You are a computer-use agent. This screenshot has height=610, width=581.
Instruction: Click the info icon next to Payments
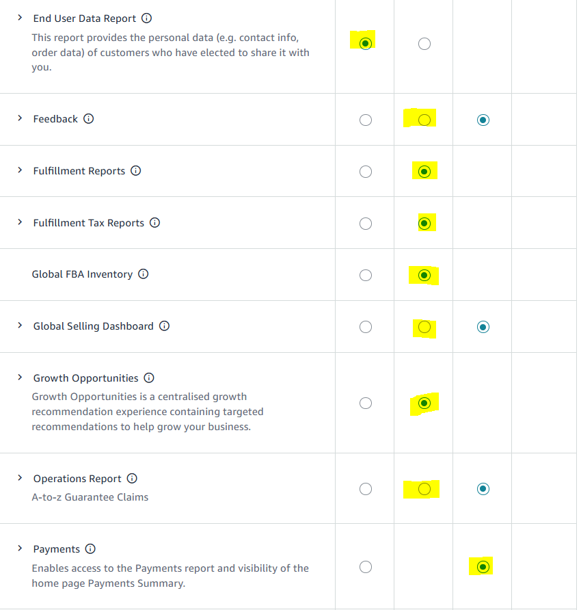tap(90, 549)
